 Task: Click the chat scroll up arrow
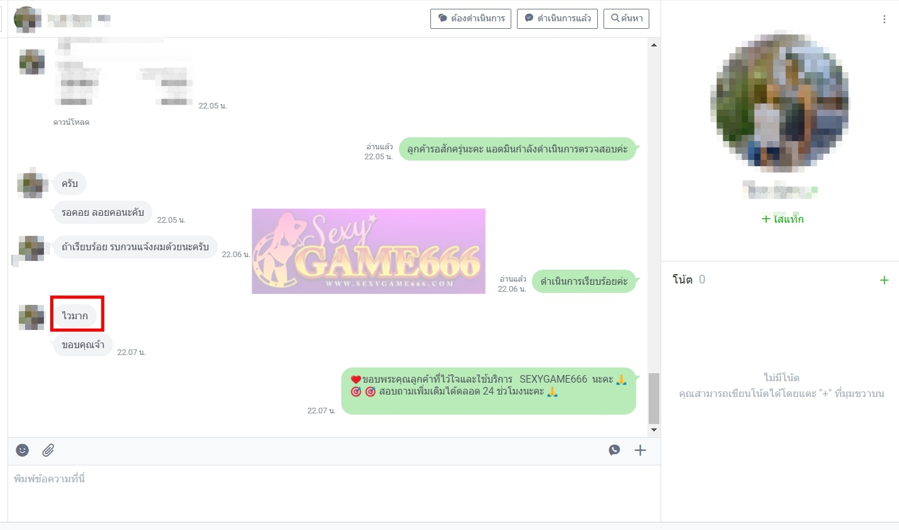pos(654,45)
